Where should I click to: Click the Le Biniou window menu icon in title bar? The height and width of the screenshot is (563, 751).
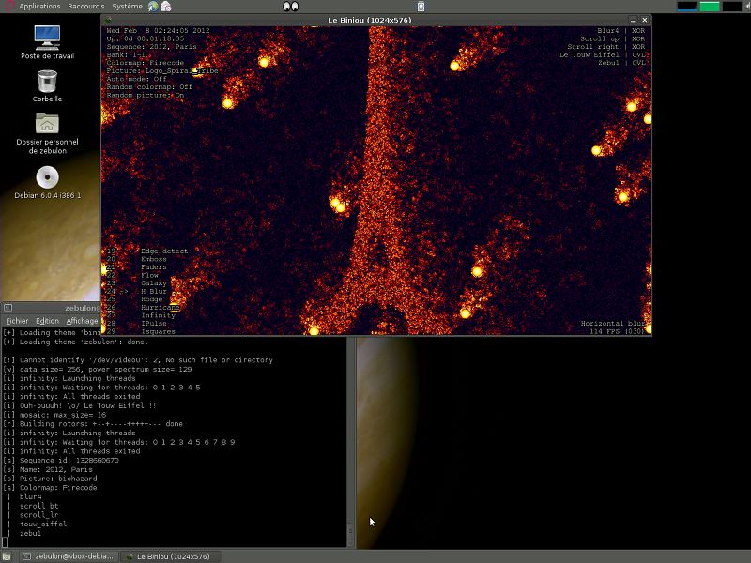108,20
